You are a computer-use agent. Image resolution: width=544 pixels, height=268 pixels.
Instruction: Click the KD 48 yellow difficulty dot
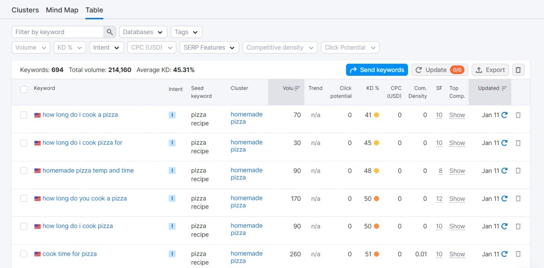(x=376, y=171)
